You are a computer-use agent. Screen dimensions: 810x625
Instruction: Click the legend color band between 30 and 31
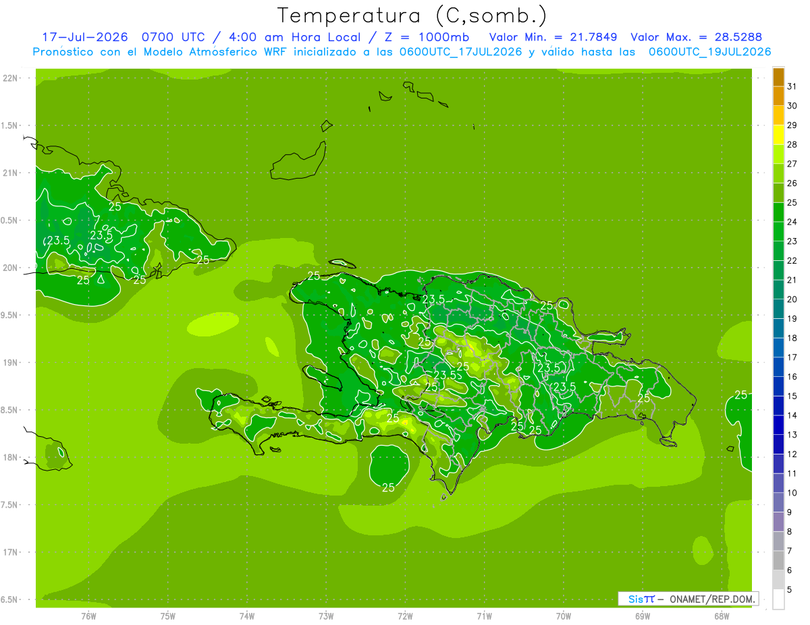coord(778,96)
